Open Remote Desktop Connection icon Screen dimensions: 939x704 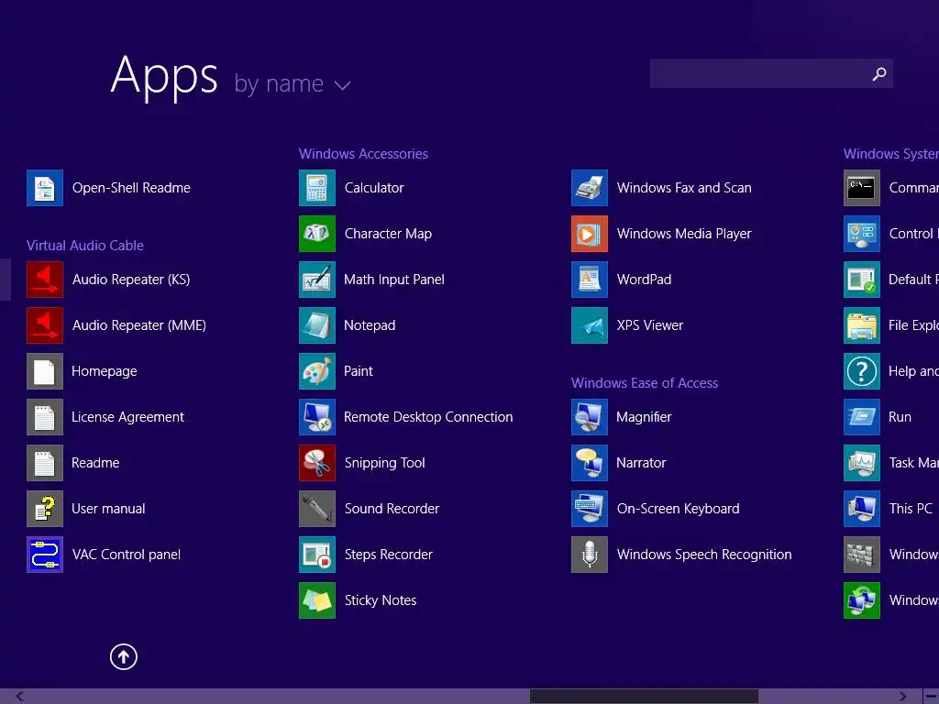pos(316,417)
